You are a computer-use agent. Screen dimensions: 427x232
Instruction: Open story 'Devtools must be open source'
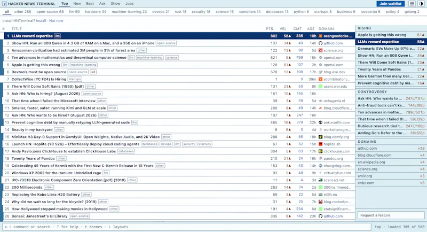(x=38, y=72)
